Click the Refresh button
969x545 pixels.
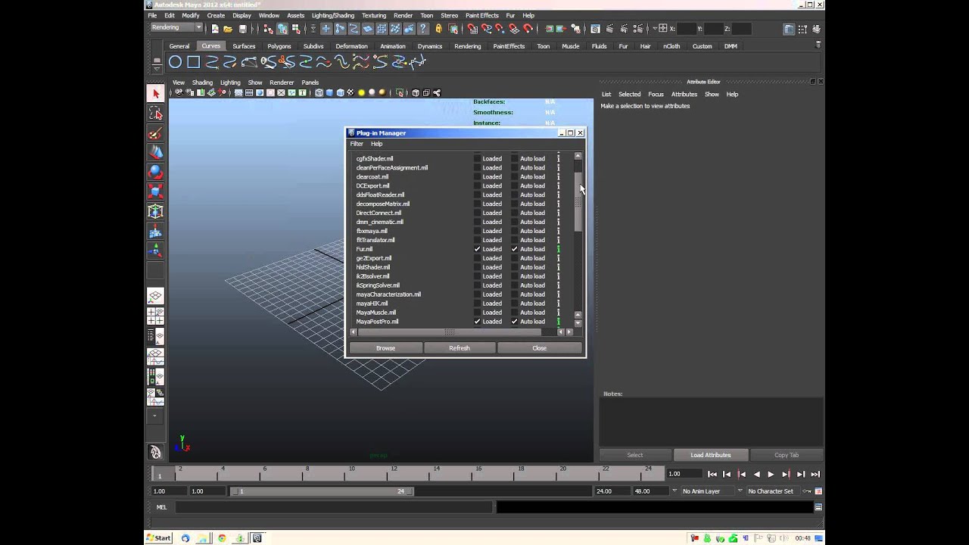[460, 348]
